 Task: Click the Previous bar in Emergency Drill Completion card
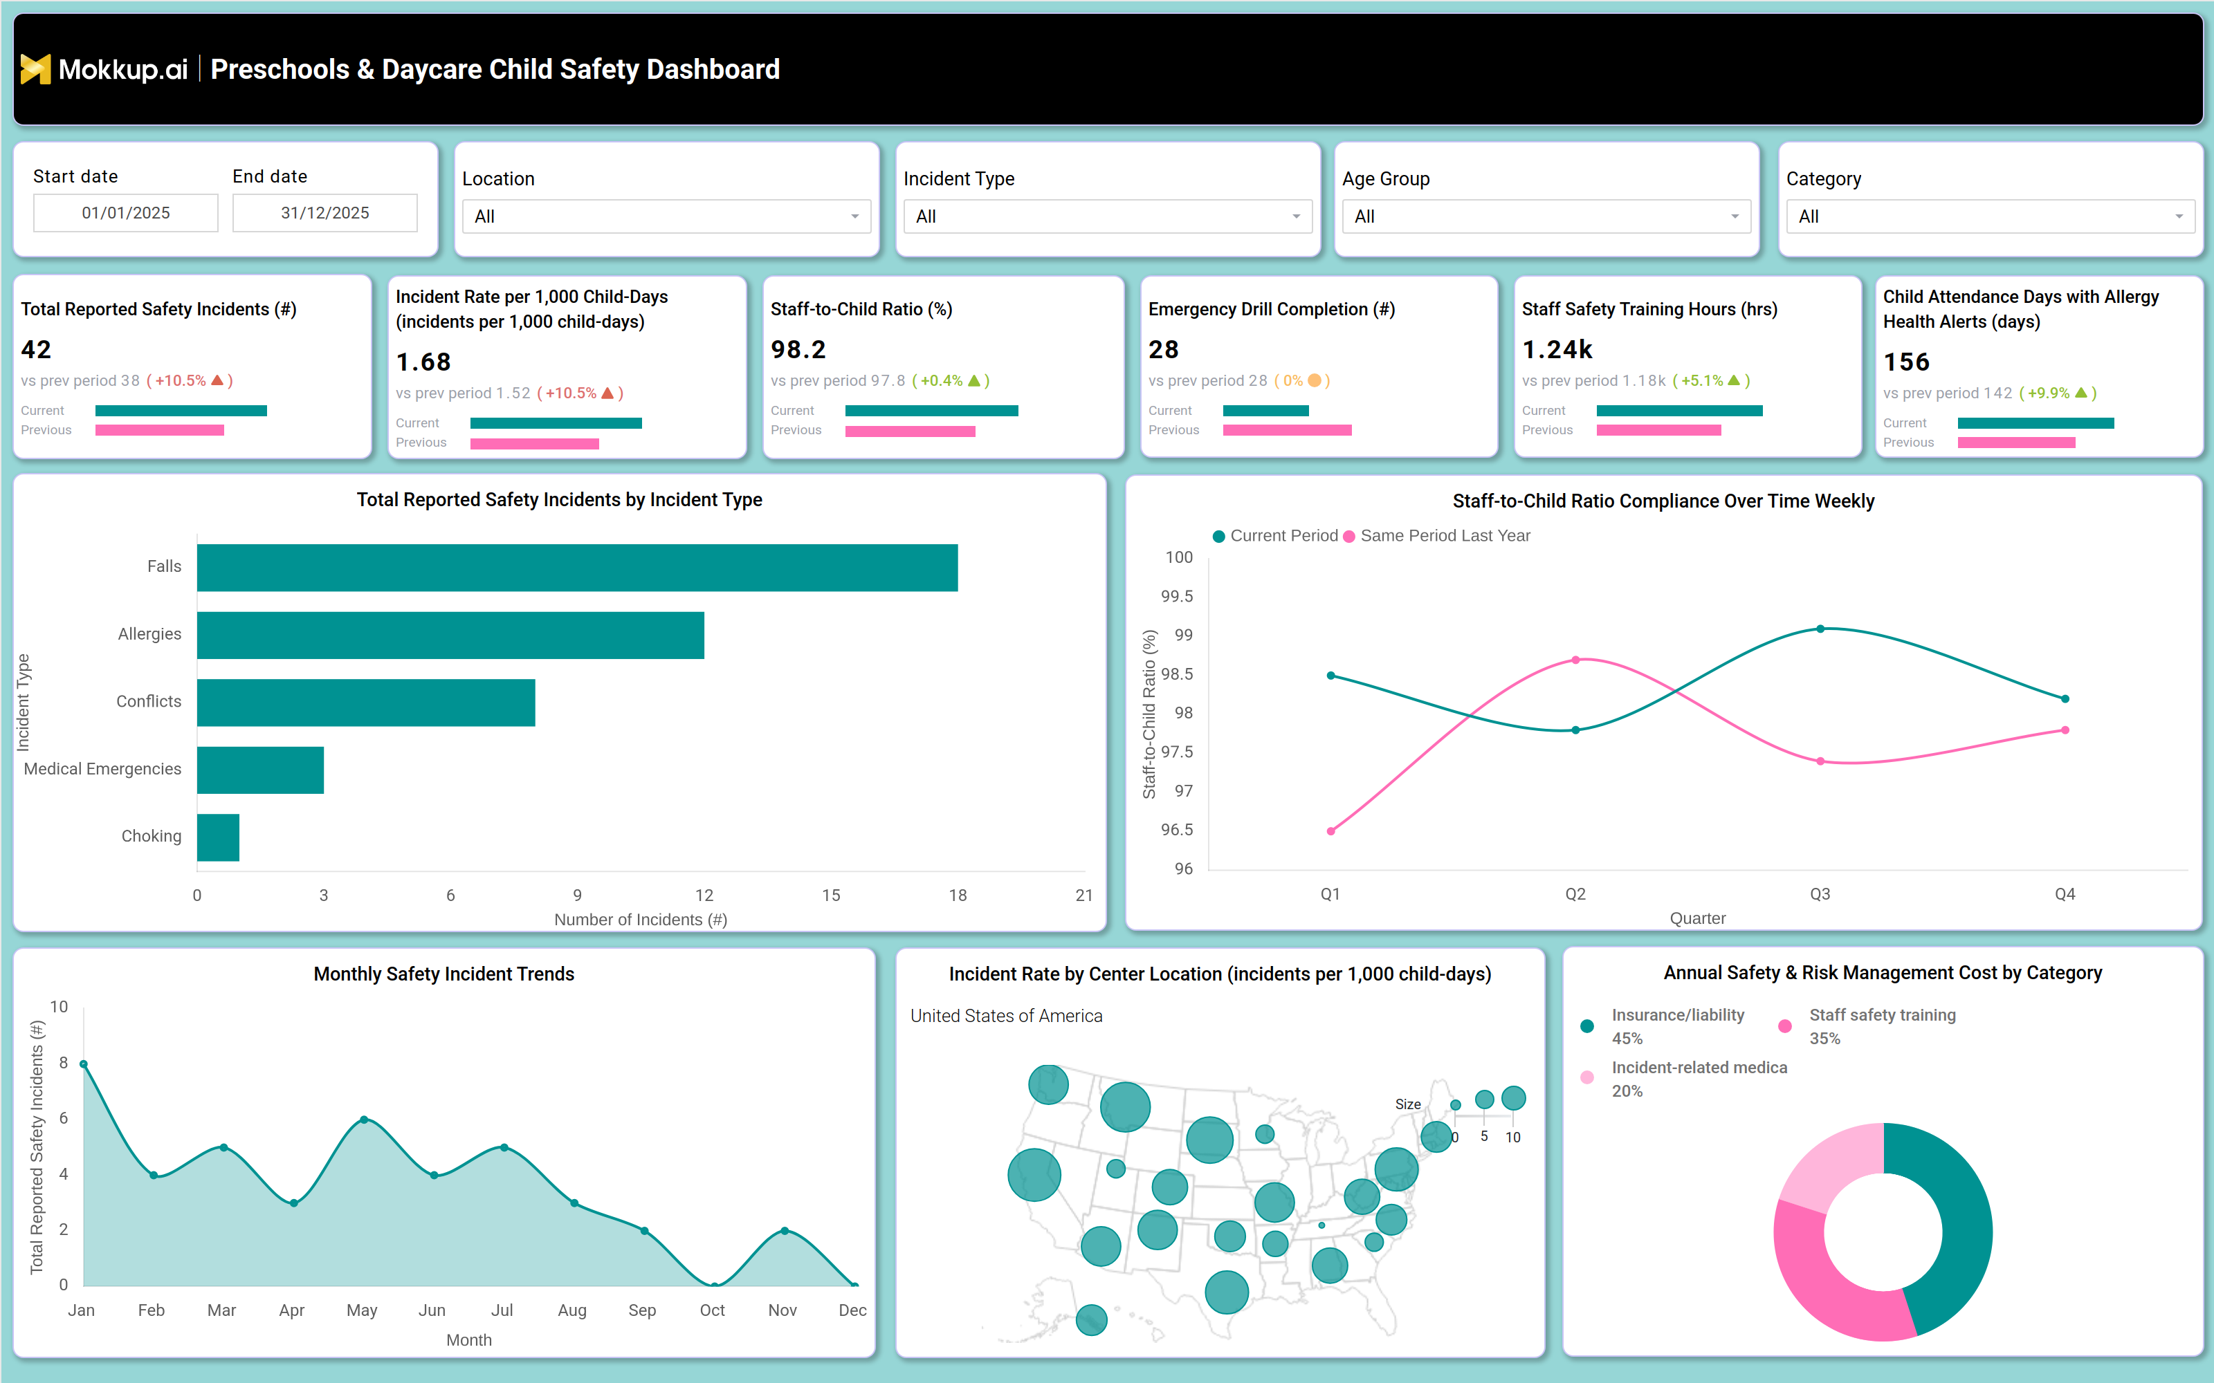pos(1287,430)
